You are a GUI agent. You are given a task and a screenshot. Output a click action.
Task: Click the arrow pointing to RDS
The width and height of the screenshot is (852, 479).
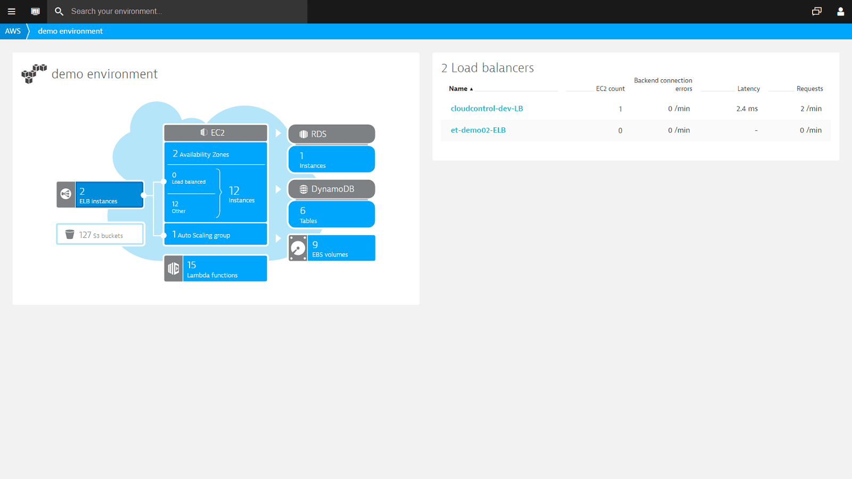(x=278, y=133)
